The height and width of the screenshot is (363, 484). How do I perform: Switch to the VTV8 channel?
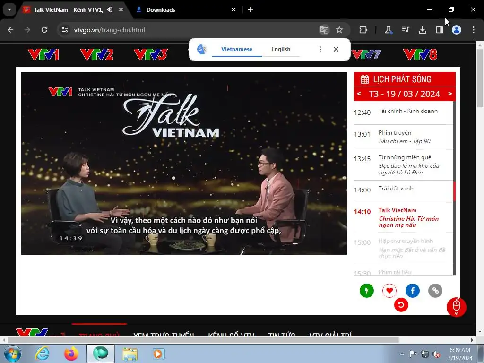click(x=420, y=55)
